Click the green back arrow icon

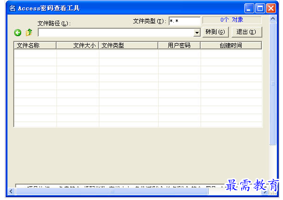point(18,32)
